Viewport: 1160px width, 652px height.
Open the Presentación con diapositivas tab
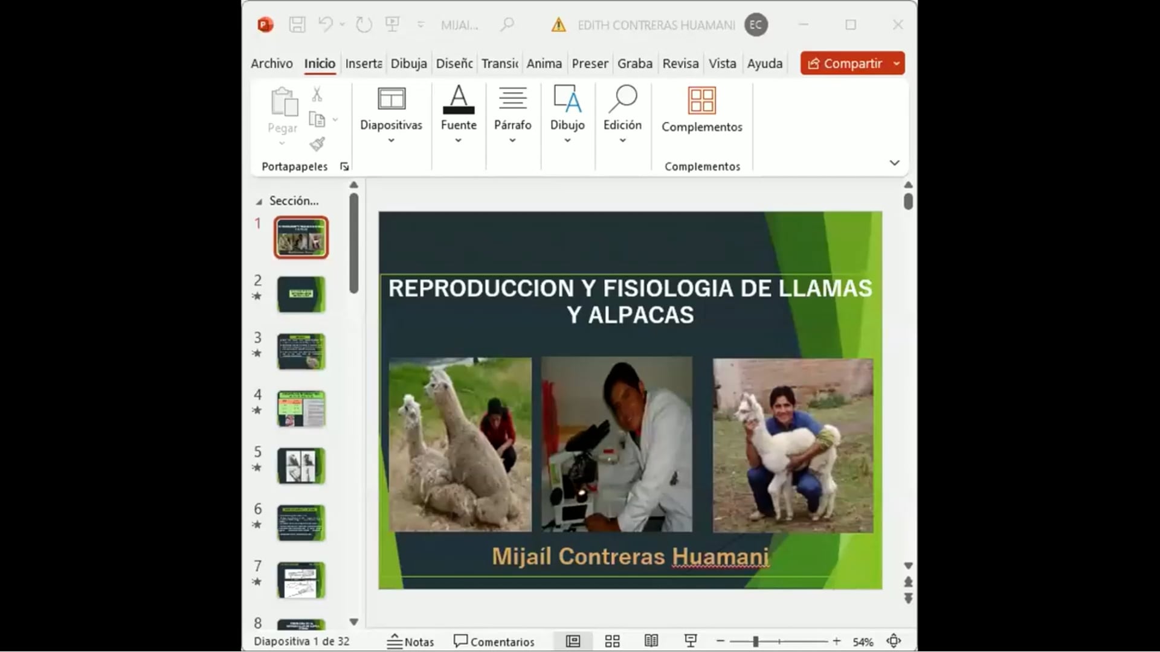[590, 63]
